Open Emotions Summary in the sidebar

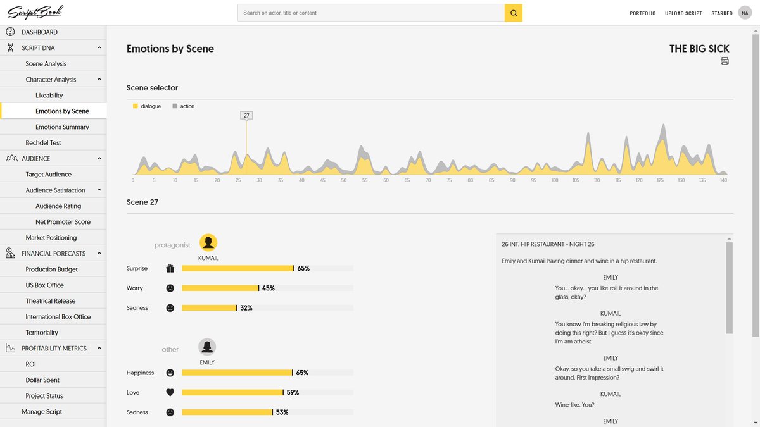(x=62, y=127)
